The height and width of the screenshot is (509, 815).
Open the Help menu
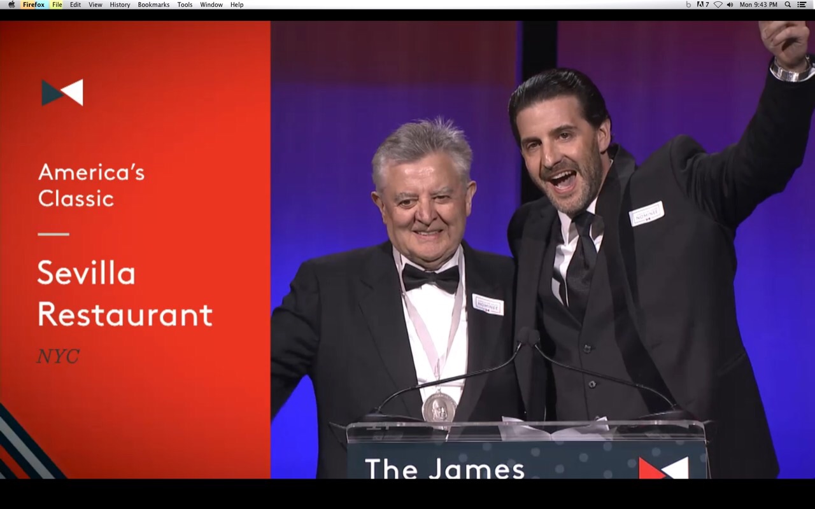tap(236, 4)
